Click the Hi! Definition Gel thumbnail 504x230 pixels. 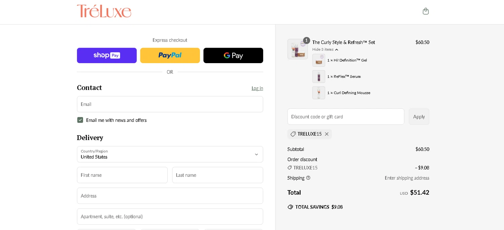pos(319,60)
